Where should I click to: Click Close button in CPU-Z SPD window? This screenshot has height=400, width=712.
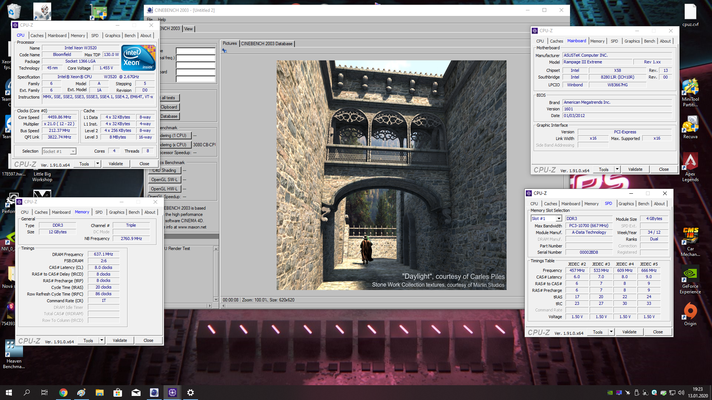[x=658, y=332]
